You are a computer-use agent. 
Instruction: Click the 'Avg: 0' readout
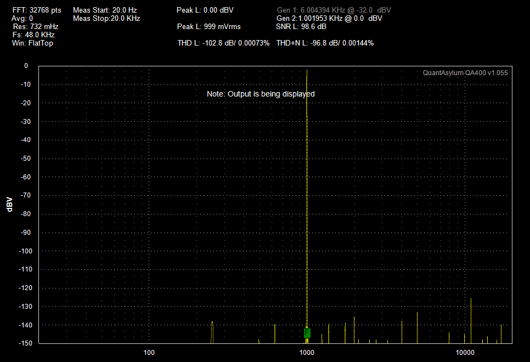tap(22, 18)
